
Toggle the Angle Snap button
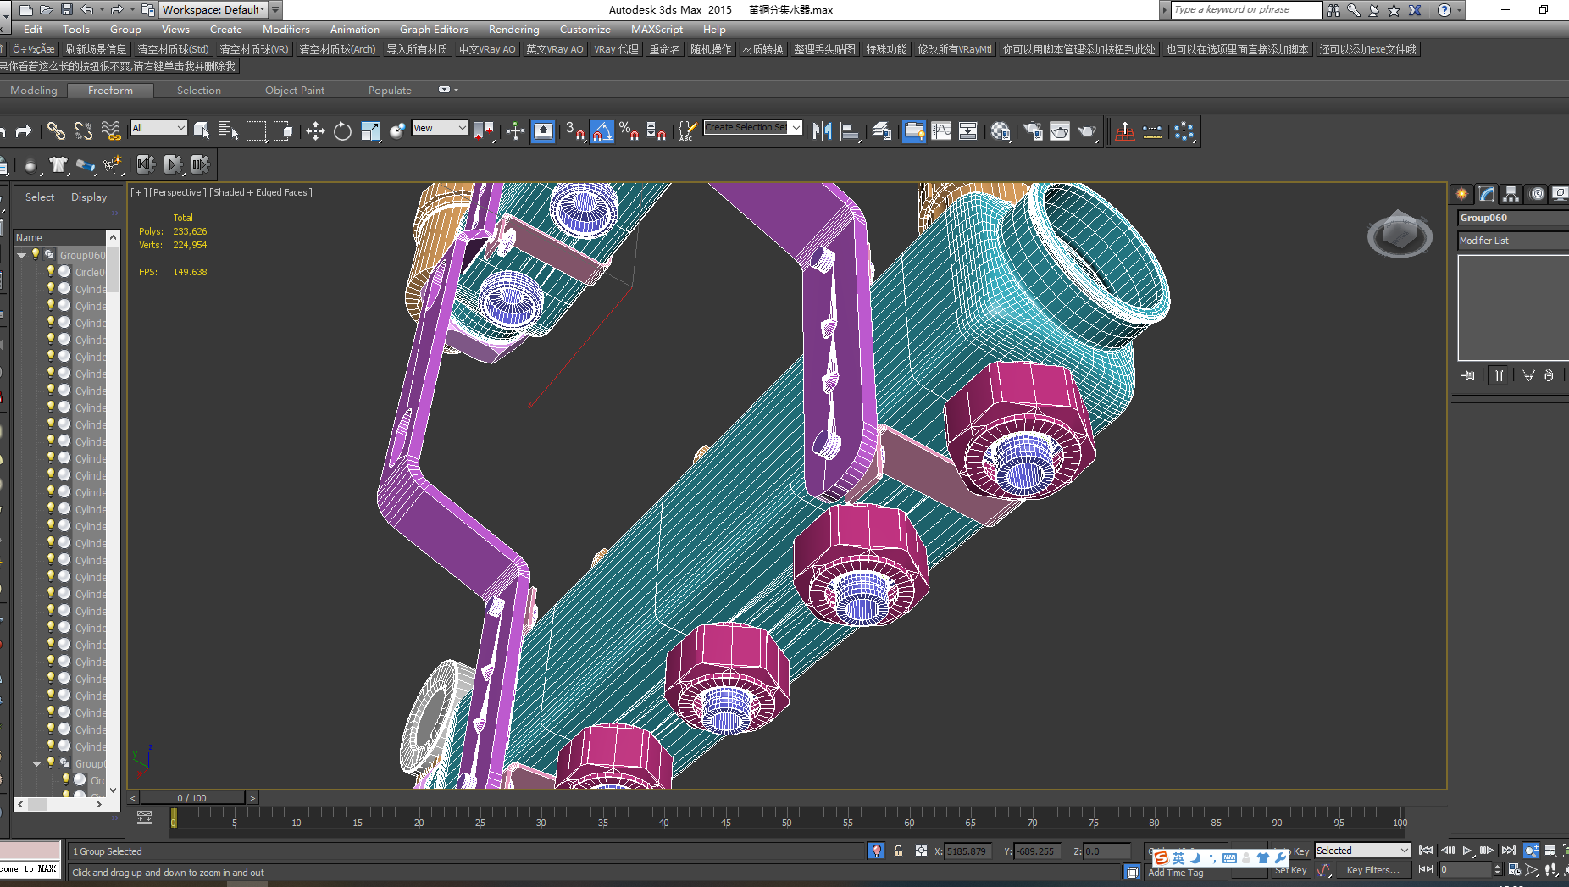click(602, 130)
